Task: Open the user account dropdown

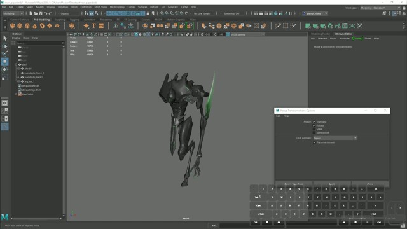Action: (x=315, y=13)
